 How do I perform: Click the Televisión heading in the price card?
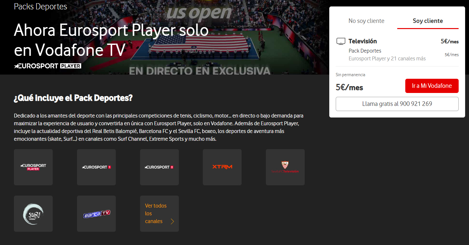pyautogui.click(x=363, y=41)
